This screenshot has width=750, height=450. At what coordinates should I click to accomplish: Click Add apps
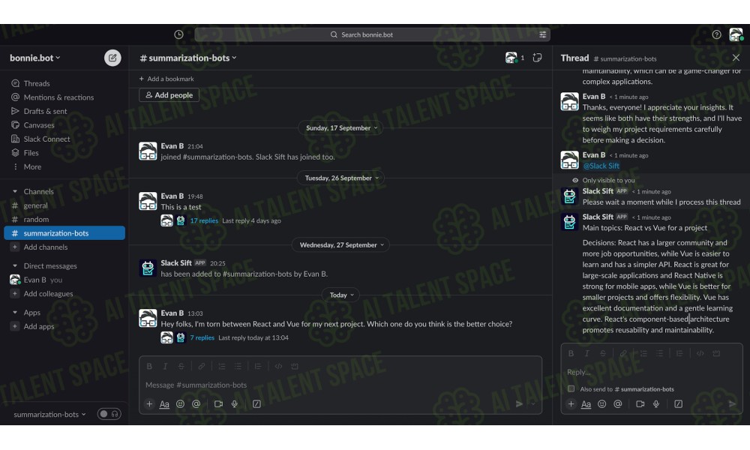(38, 326)
